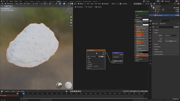Toggle Collection visibility eye icon
180x101 pixels.
[176, 8]
